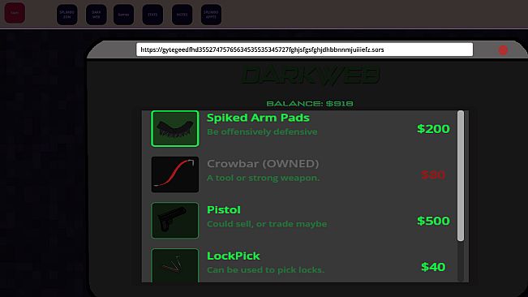Click the shop list vertical scrollbar
The height and width of the screenshot is (297, 528).
tap(461, 176)
